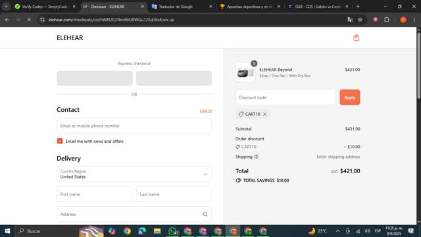This screenshot has width=421, height=237.
Task: Stop loading the page
Action: (29, 20)
